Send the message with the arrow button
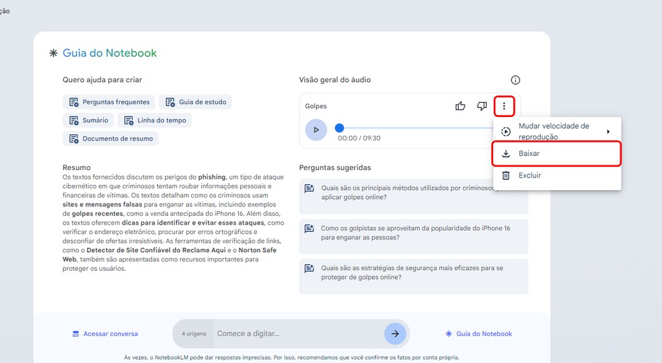Viewport: 662px width, 363px height. click(395, 334)
